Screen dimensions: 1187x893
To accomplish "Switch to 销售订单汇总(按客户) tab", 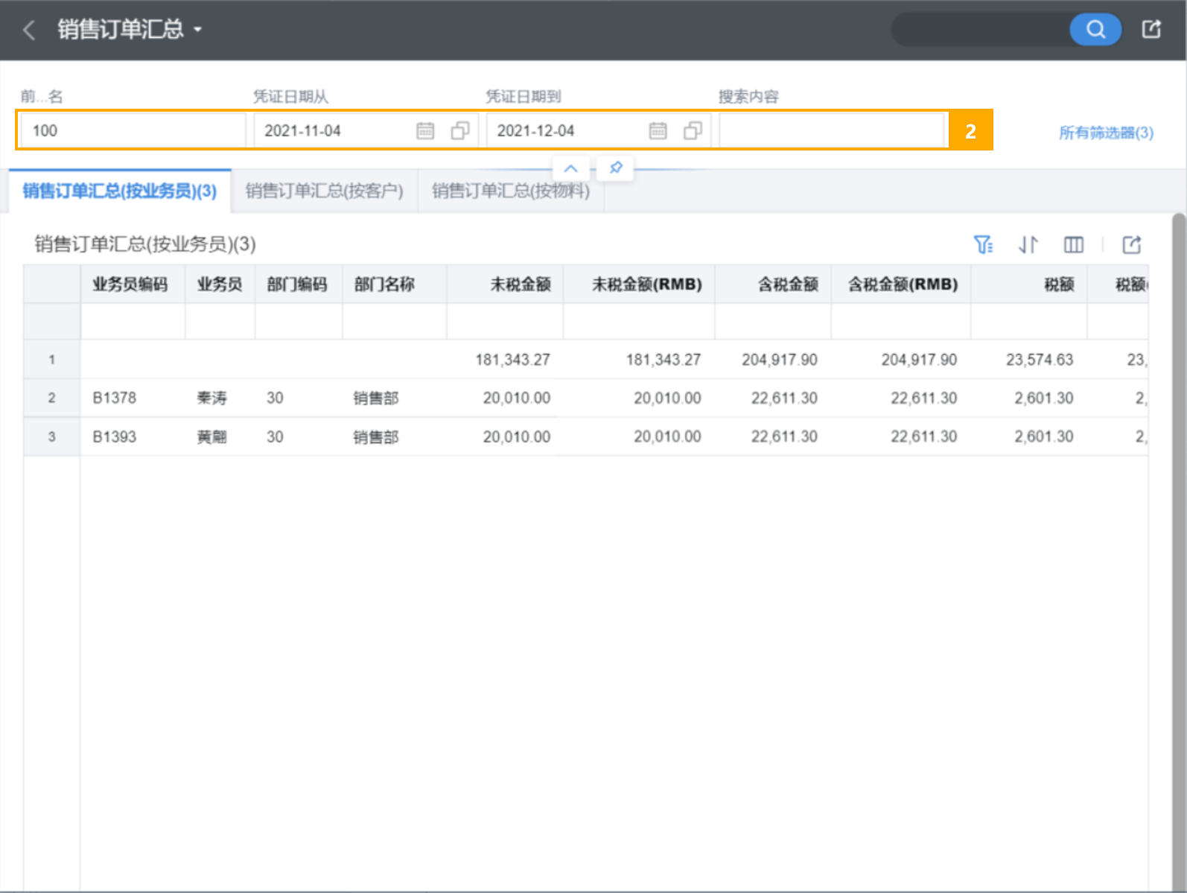I will click(x=324, y=191).
